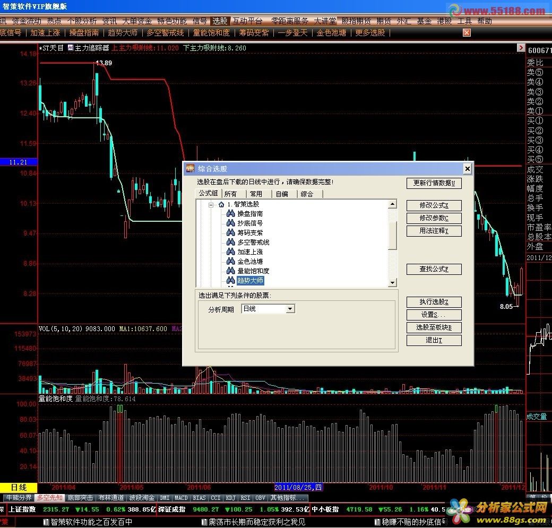552x528 pixels.
Task: Select the 抄底信号 binoculars icon in tree
Action: click(230, 223)
